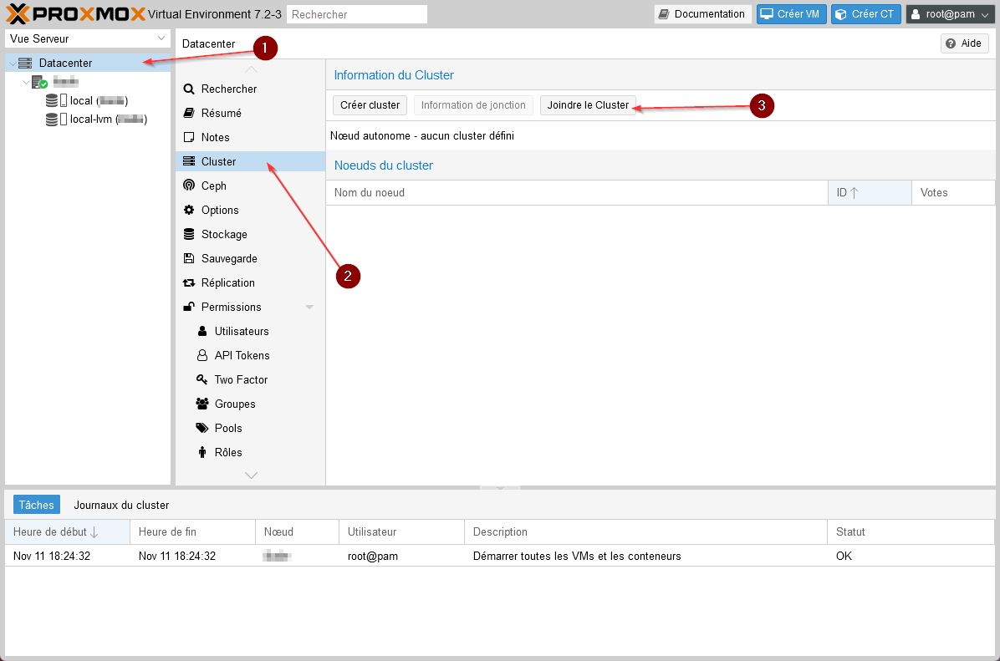
Task: Open the Vue Serveur view dropdown
Action: point(88,38)
